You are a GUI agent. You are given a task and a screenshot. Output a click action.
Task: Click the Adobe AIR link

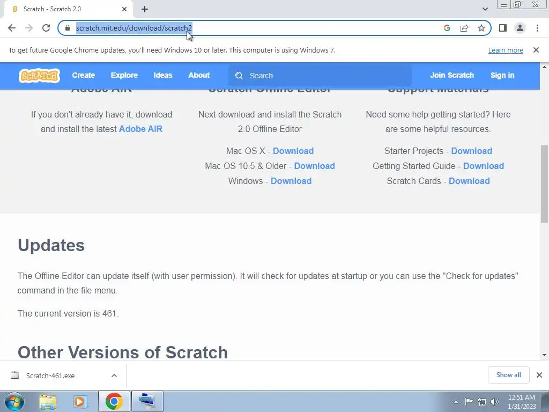[141, 129]
